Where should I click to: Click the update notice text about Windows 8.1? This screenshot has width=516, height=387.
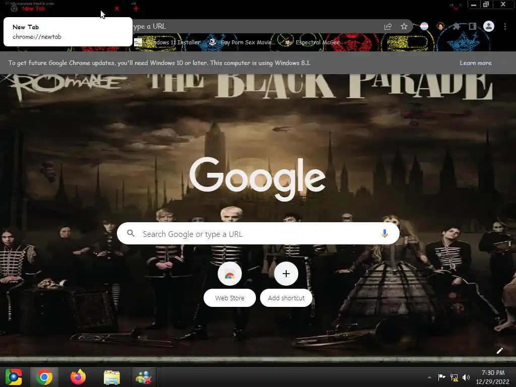click(x=159, y=63)
